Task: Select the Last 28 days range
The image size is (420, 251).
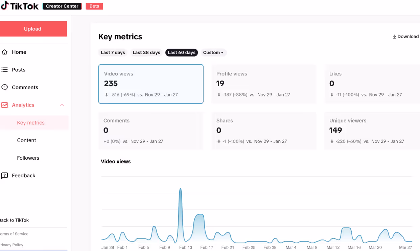Action: point(146,52)
